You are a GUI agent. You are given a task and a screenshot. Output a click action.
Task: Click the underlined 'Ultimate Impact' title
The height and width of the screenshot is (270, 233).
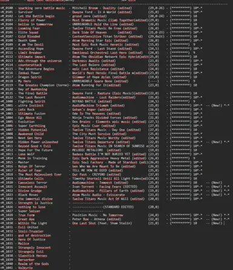tap(31, 57)
